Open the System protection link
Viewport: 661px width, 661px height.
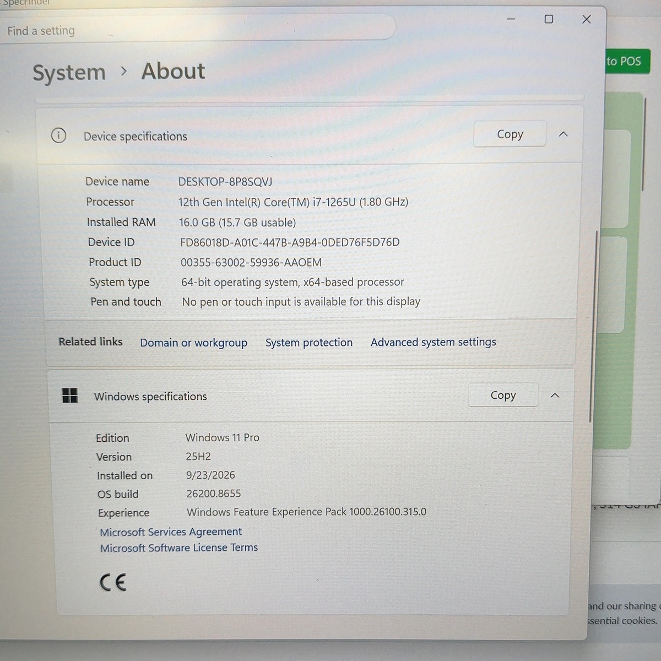click(309, 342)
